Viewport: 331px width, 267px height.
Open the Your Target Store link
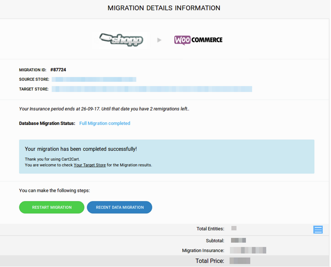tap(90, 165)
